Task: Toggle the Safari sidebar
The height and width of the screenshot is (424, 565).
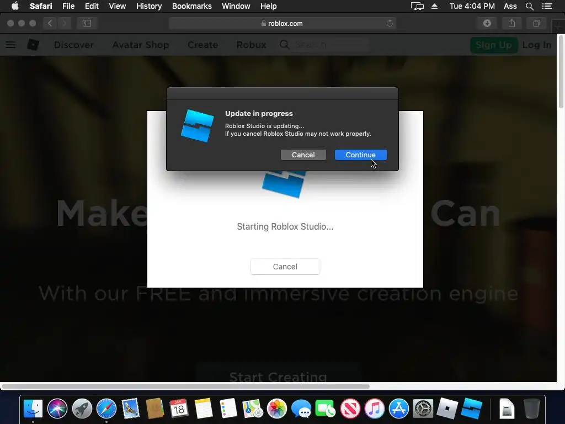Action: 87,23
